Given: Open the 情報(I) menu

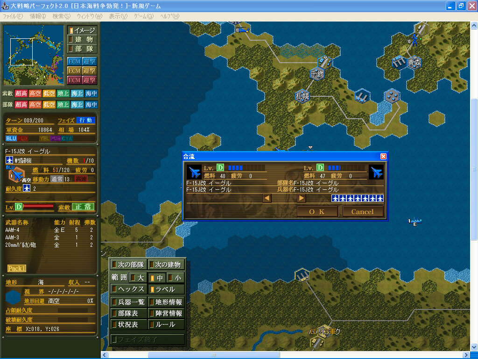Looking at the screenshot, I should pyautogui.click(x=38, y=16).
